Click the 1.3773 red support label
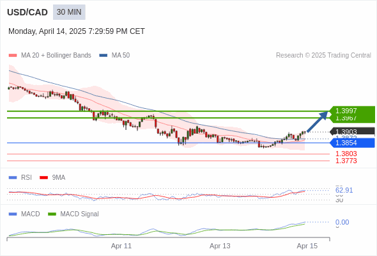This screenshot has height=256, width=377. point(346,161)
